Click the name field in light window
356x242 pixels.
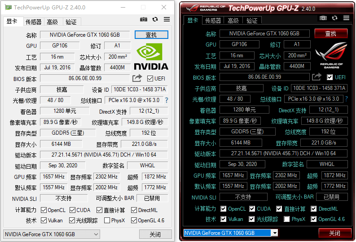[x=85, y=35]
